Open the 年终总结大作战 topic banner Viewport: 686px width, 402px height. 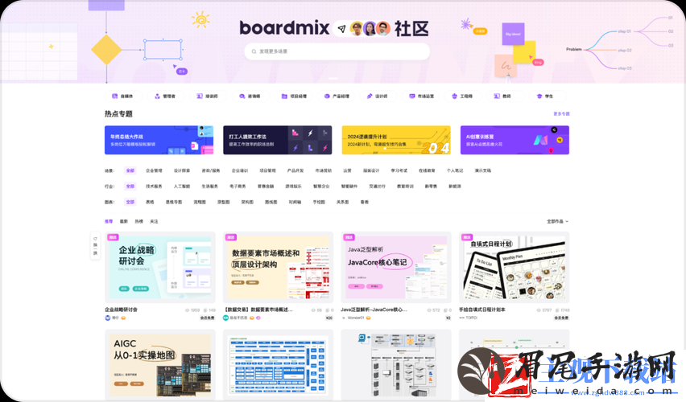pyautogui.click(x=159, y=140)
